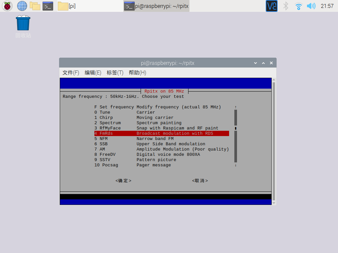Cancel with the <取消> button
The height and width of the screenshot is (253, 338).
click(200, 181)
